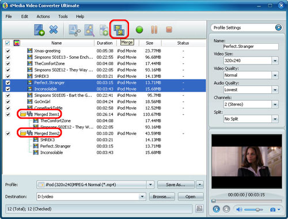The height and width of the screenshot is (219, 288).
Task: Open the Split dropdown
Action: pyautogui.click(x=275, y=119)
